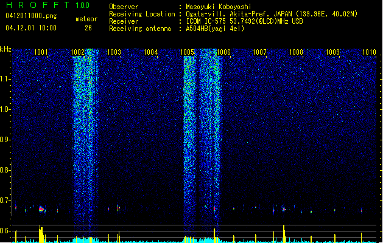Viewport: 383px width, 243px height.
Task: Click the 1002 time axis marker
Action: pos(77,52)
